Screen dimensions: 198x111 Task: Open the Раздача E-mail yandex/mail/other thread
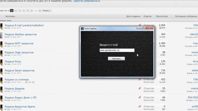[24, 25]
